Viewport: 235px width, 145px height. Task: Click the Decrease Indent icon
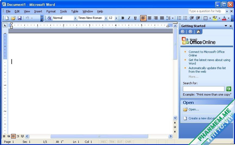pos(192,18)
